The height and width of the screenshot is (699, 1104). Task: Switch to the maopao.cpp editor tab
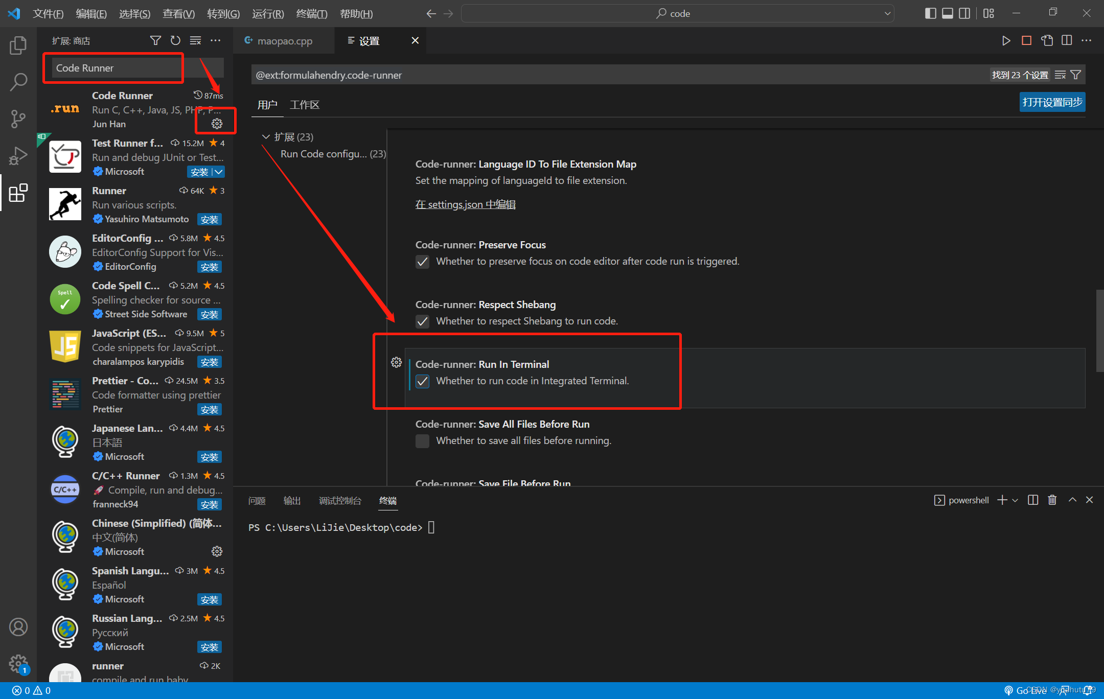pyautogui.click(x=284, y=41)
